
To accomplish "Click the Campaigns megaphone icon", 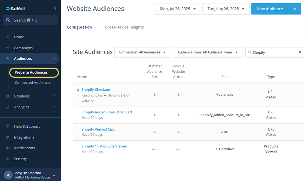I will pos(8,48).
